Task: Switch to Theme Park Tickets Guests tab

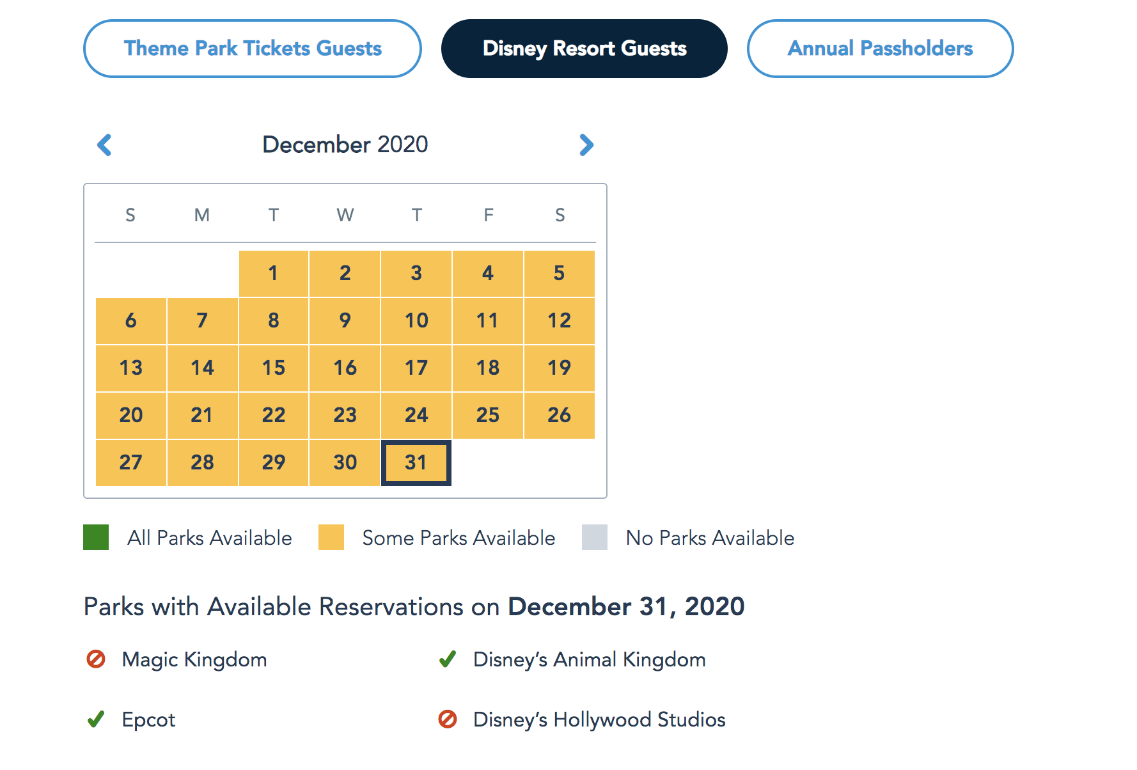Action: click(x=253, y=49)
